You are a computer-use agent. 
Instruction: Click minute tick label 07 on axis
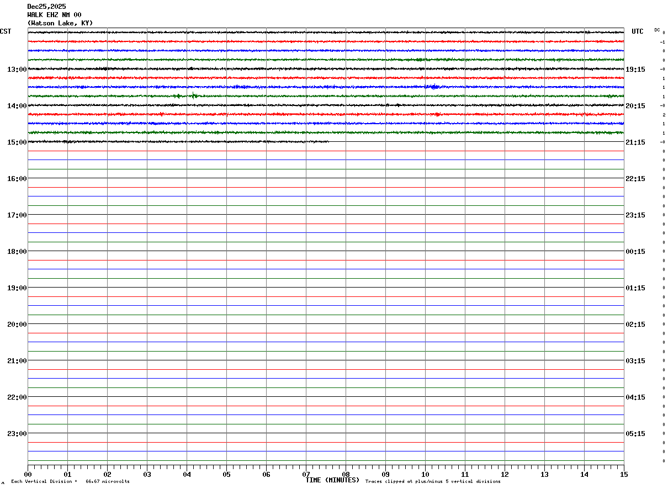[306, 475]
